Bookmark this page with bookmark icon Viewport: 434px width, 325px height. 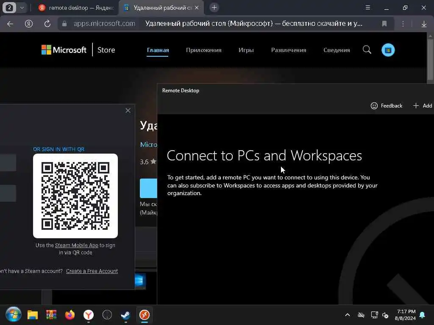[384, 24]
